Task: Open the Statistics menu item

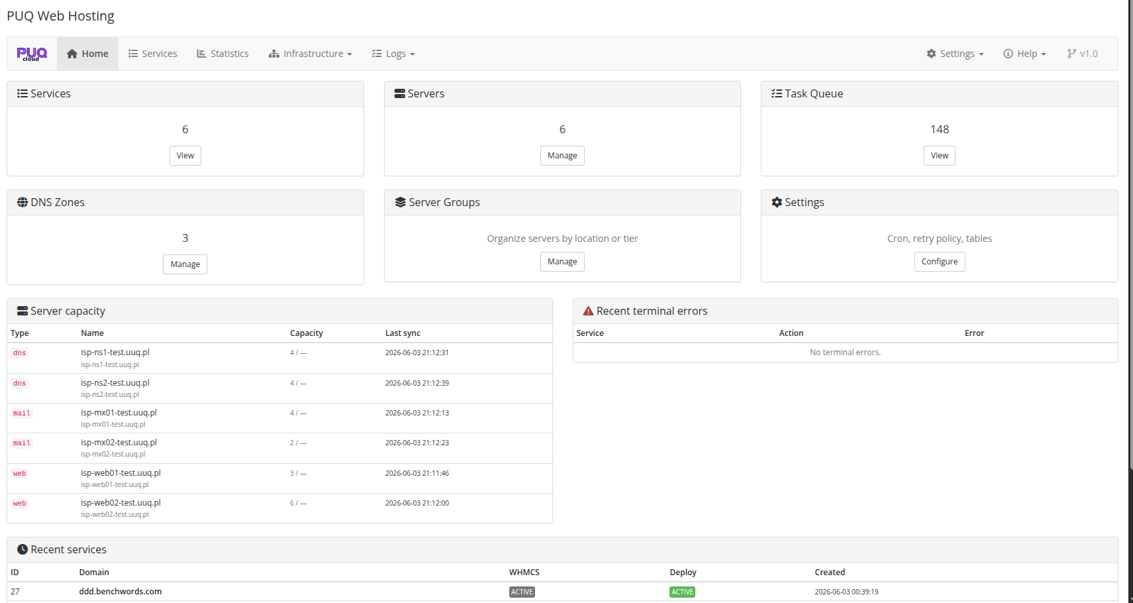Action: coord(222,54)
